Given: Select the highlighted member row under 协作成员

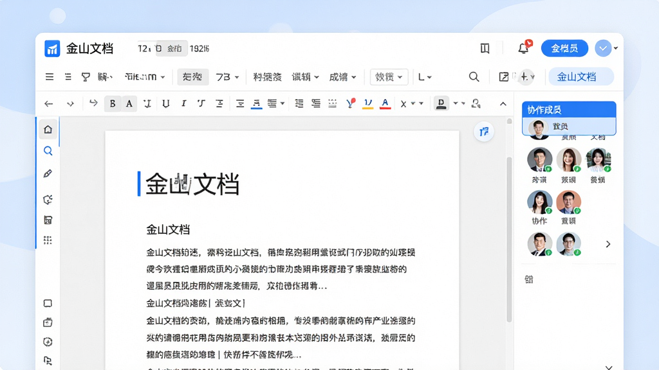Looking at the screenshot, I should pos(569,127).
